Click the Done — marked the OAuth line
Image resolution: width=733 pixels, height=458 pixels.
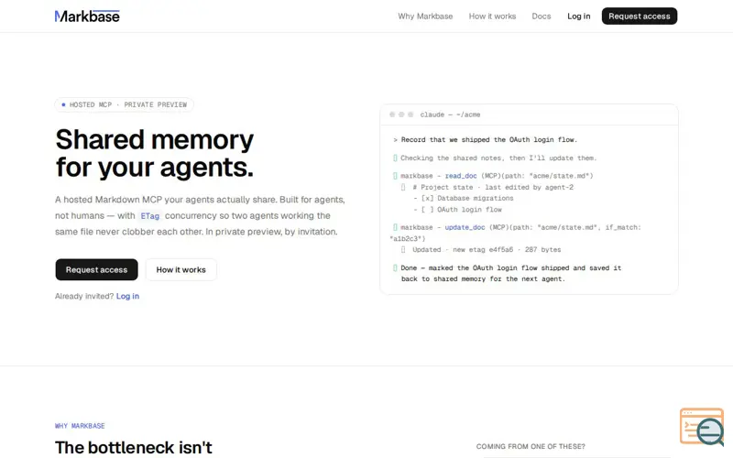point(508,273)
